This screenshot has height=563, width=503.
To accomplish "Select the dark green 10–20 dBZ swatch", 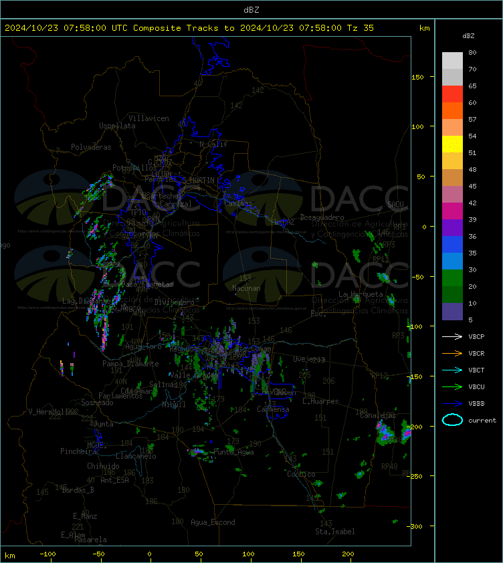I will coord(452,294).
